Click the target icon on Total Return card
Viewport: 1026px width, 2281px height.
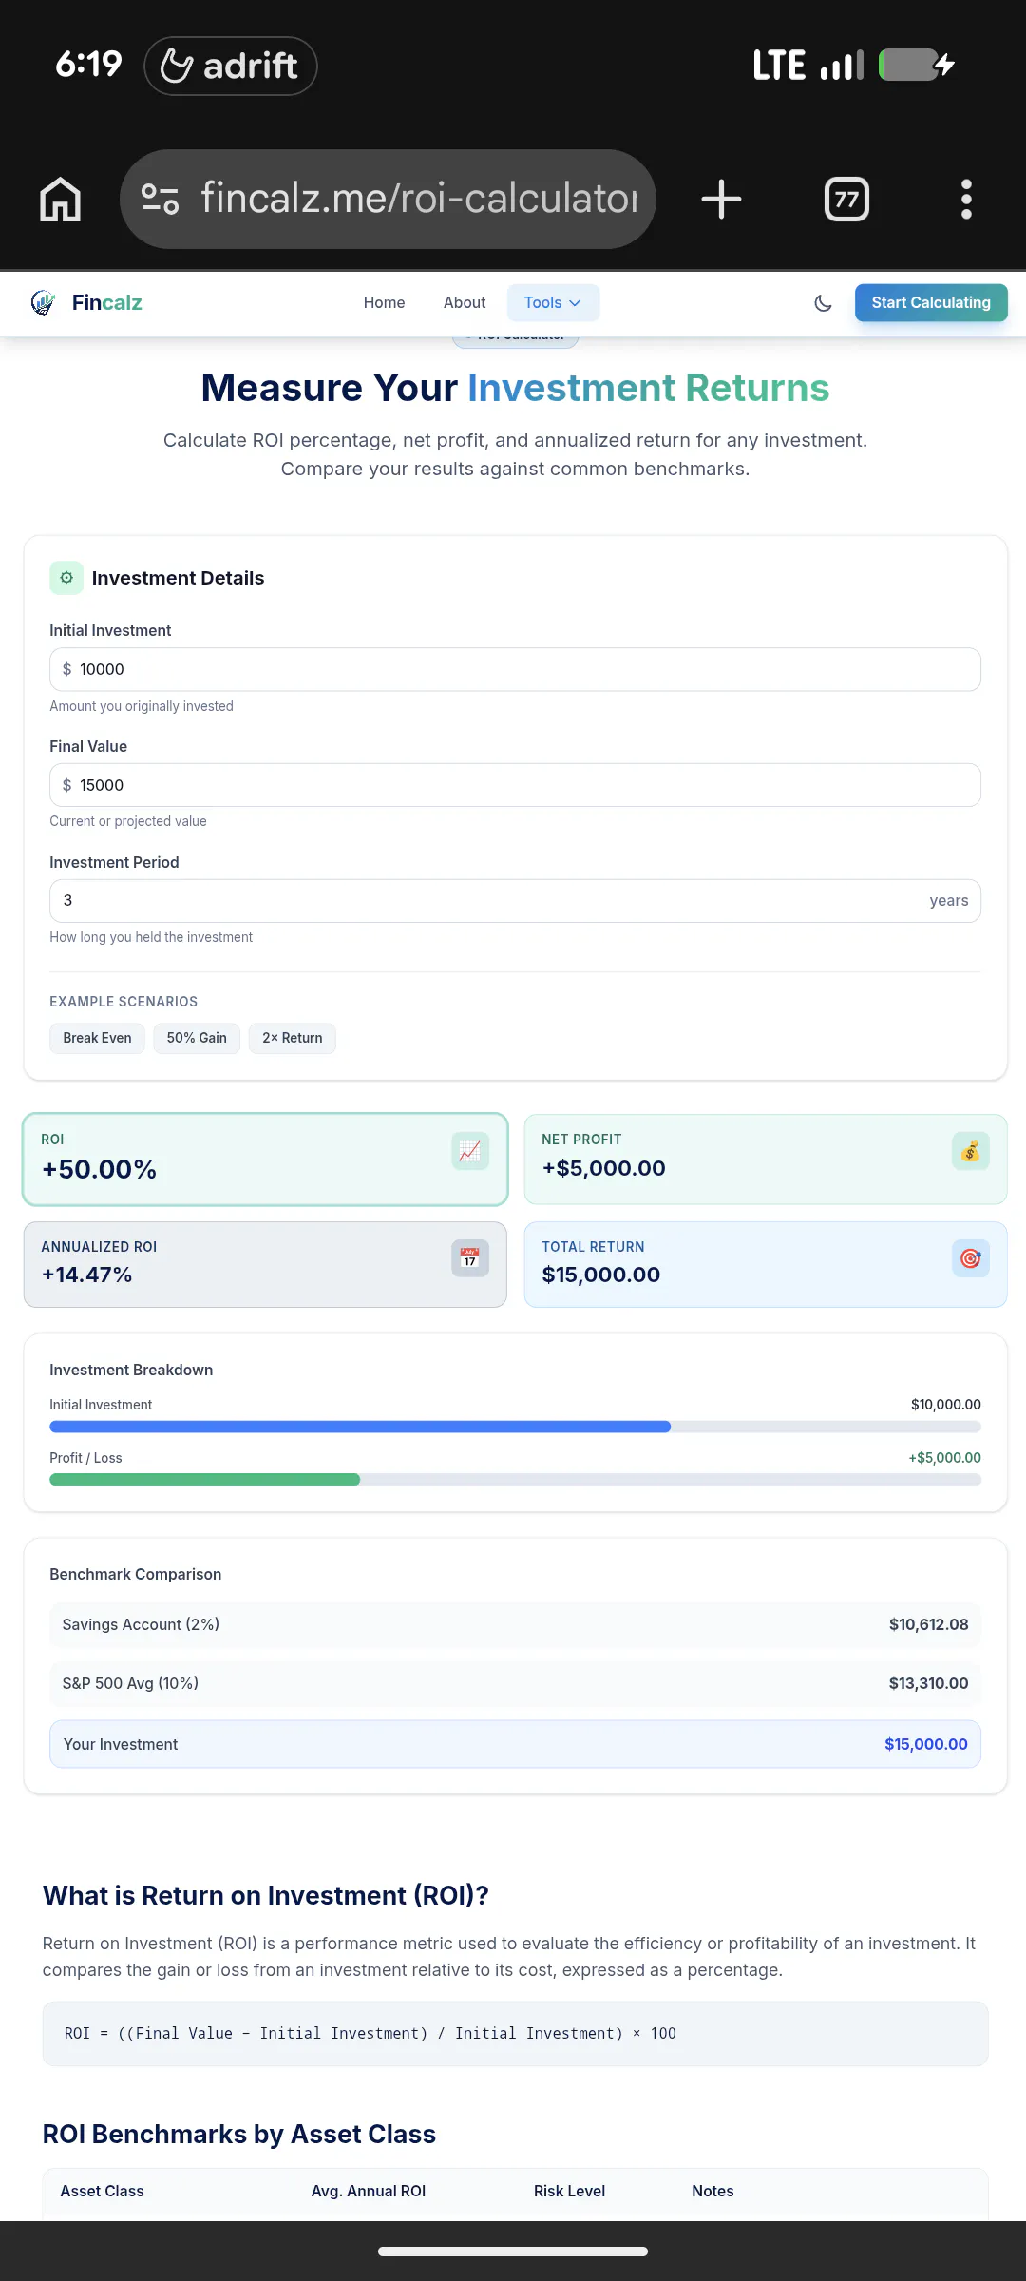pyautogui.click(x=970, y=1258)
